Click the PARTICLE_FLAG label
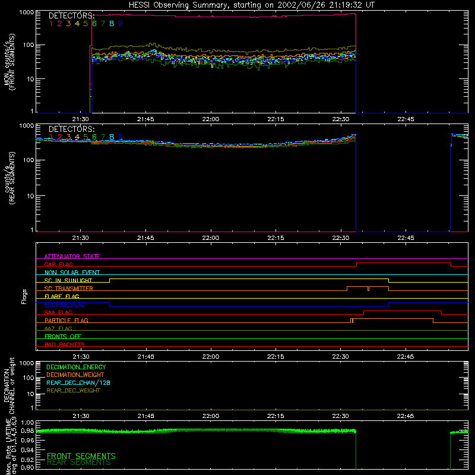 [66, 320]
